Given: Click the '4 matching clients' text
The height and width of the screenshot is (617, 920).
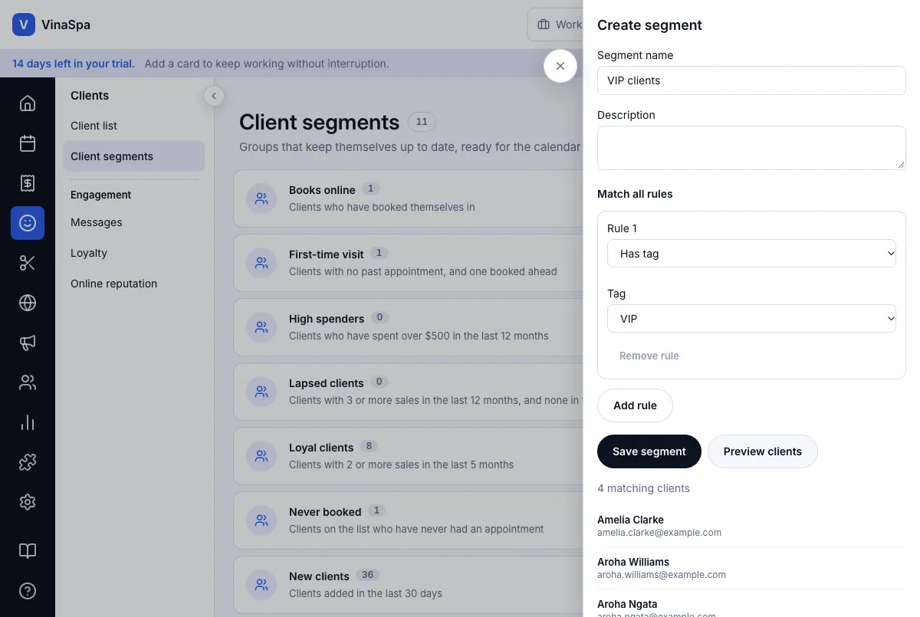Looking at the screenshot, I should 643,488.
